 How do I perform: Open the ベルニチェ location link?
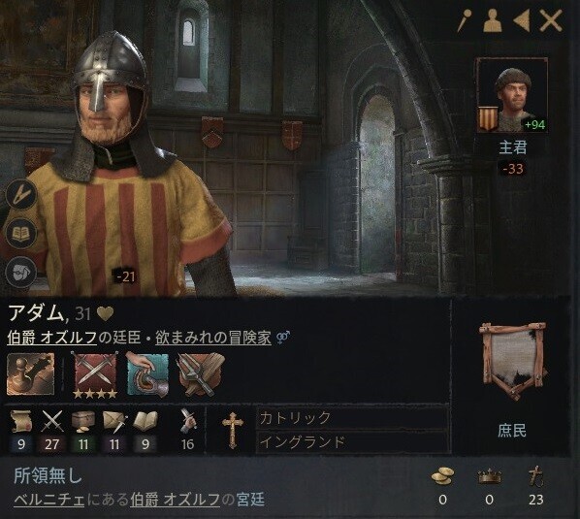click(49, 500)
